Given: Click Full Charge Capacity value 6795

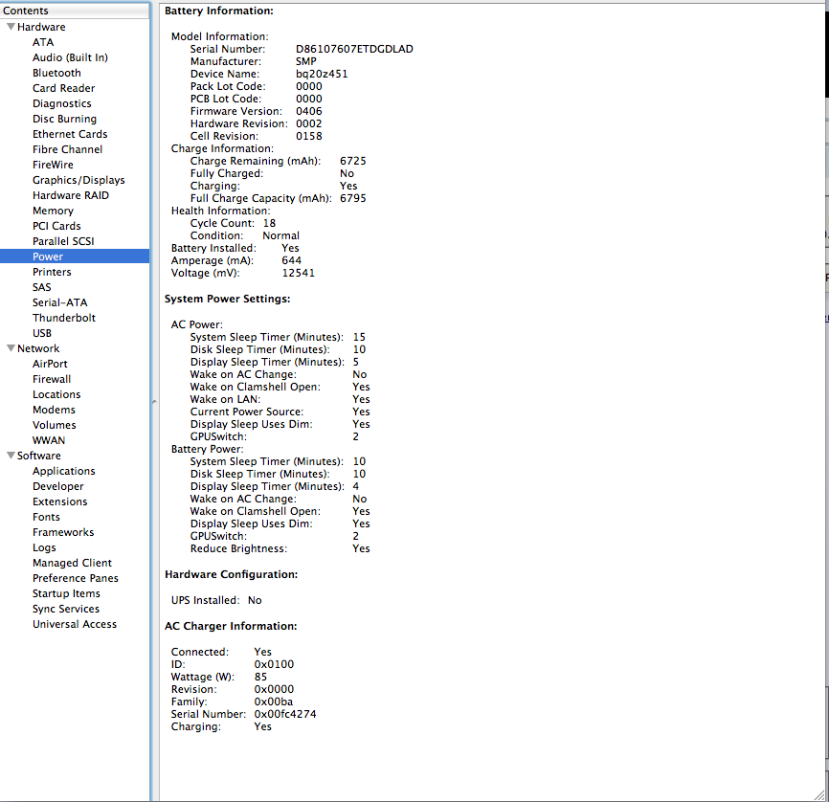Looking at the screenshot, I should [352, 199].
